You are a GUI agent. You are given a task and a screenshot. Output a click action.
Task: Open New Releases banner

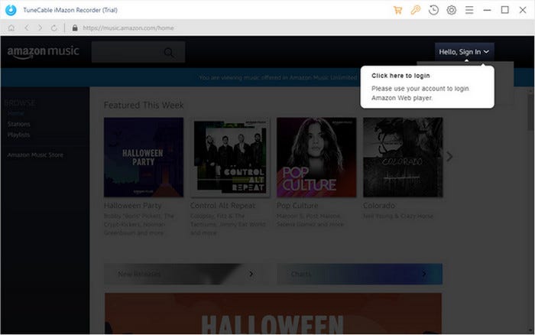[x=186, y=274]
